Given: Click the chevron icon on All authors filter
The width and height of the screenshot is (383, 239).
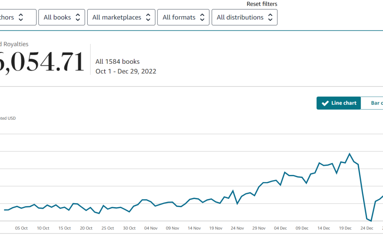Looking at the screenshot, I should (20, 17).
